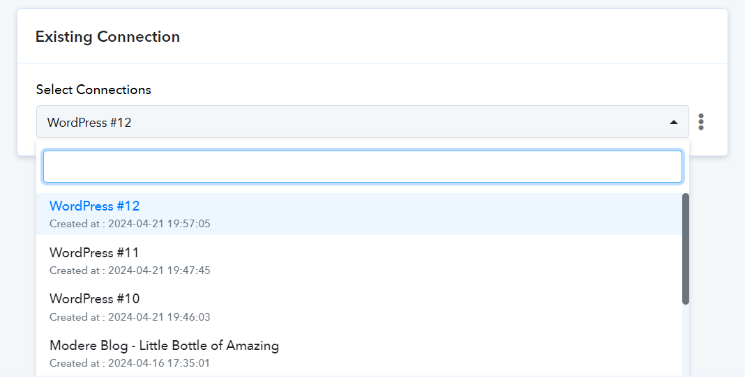This screenshot has width=745, height=389.
Task: Select the WordPress #12 connection option
Action: pos(359,214)
